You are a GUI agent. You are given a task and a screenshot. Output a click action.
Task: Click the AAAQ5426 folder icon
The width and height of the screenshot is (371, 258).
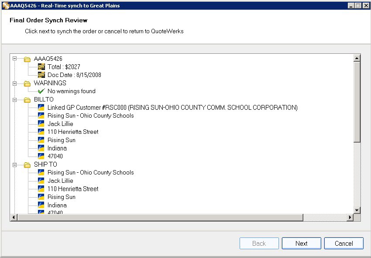27,59
